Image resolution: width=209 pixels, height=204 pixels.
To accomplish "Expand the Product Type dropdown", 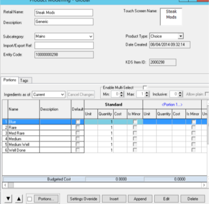I will tap(180, 36).
